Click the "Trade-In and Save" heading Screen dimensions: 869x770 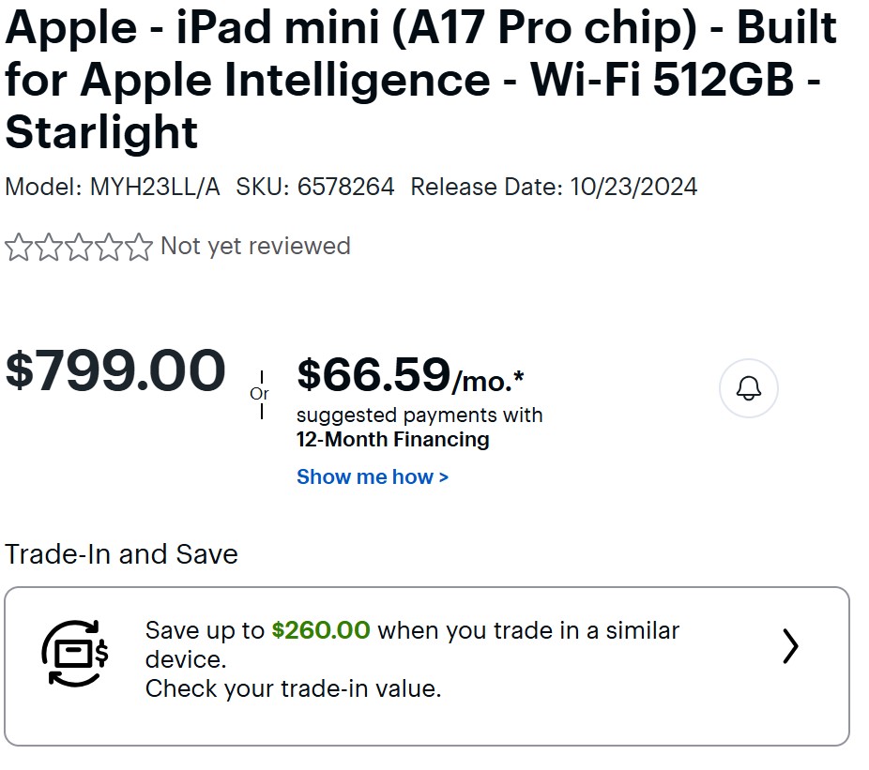[x=121, y=554]
